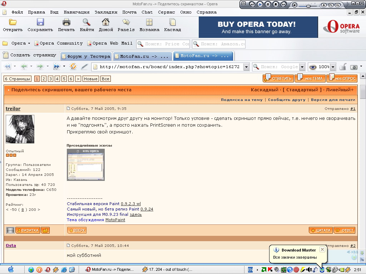
Task: Click the wand icon beside reload
Action: pyautogui.click(x=84, y=67)
